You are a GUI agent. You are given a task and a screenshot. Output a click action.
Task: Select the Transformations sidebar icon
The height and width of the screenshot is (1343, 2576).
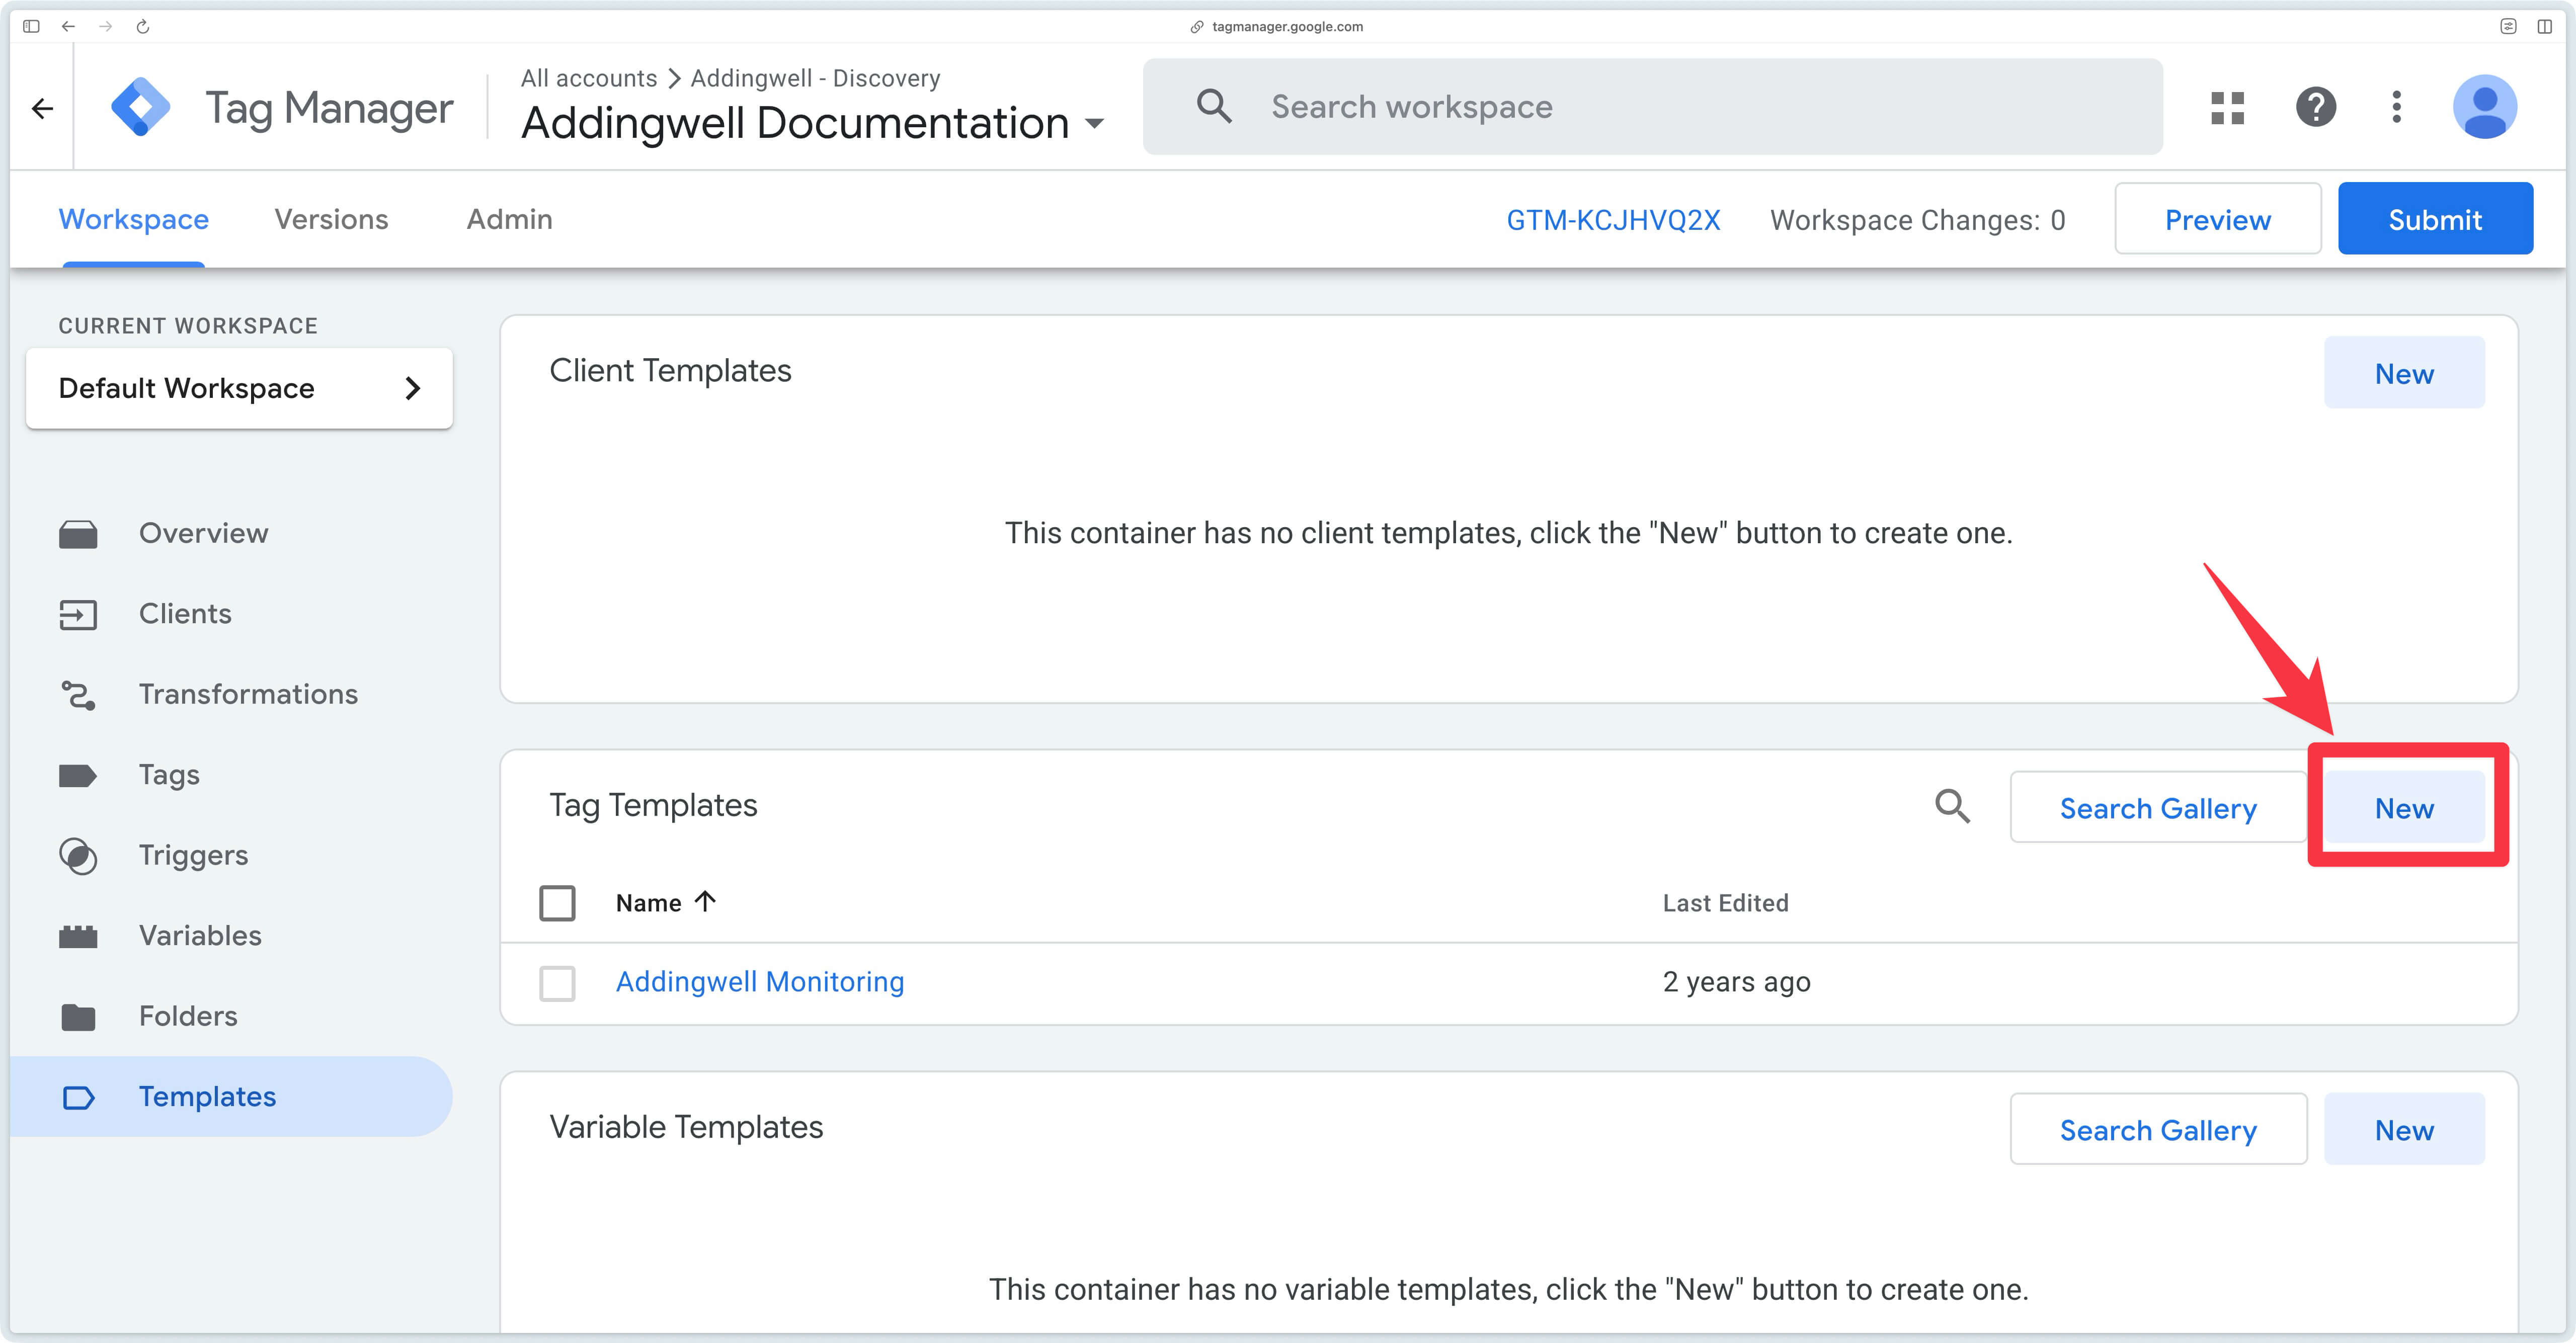[79, 694]
